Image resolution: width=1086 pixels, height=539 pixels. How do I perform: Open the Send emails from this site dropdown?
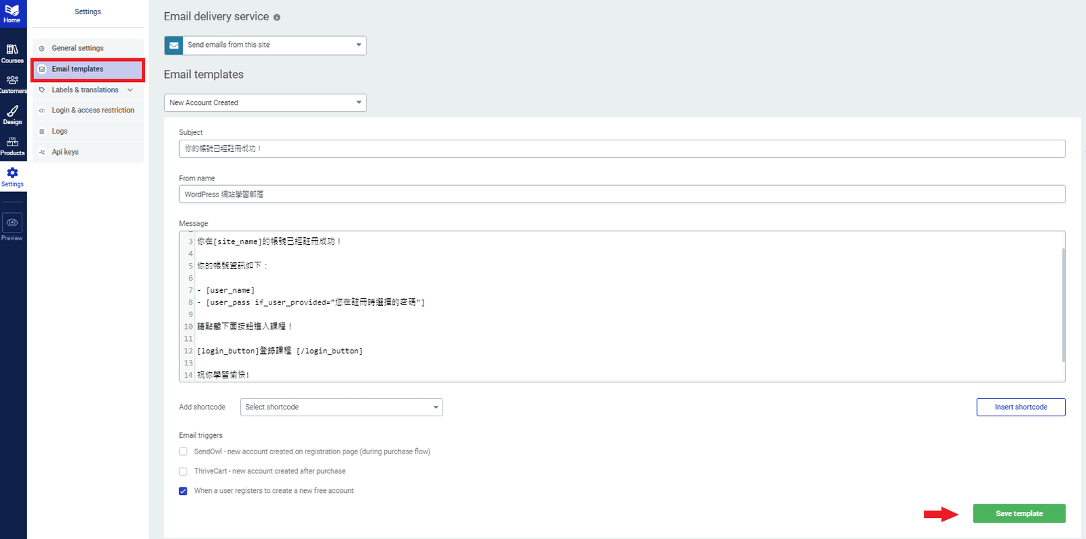[x=265, y=45]
